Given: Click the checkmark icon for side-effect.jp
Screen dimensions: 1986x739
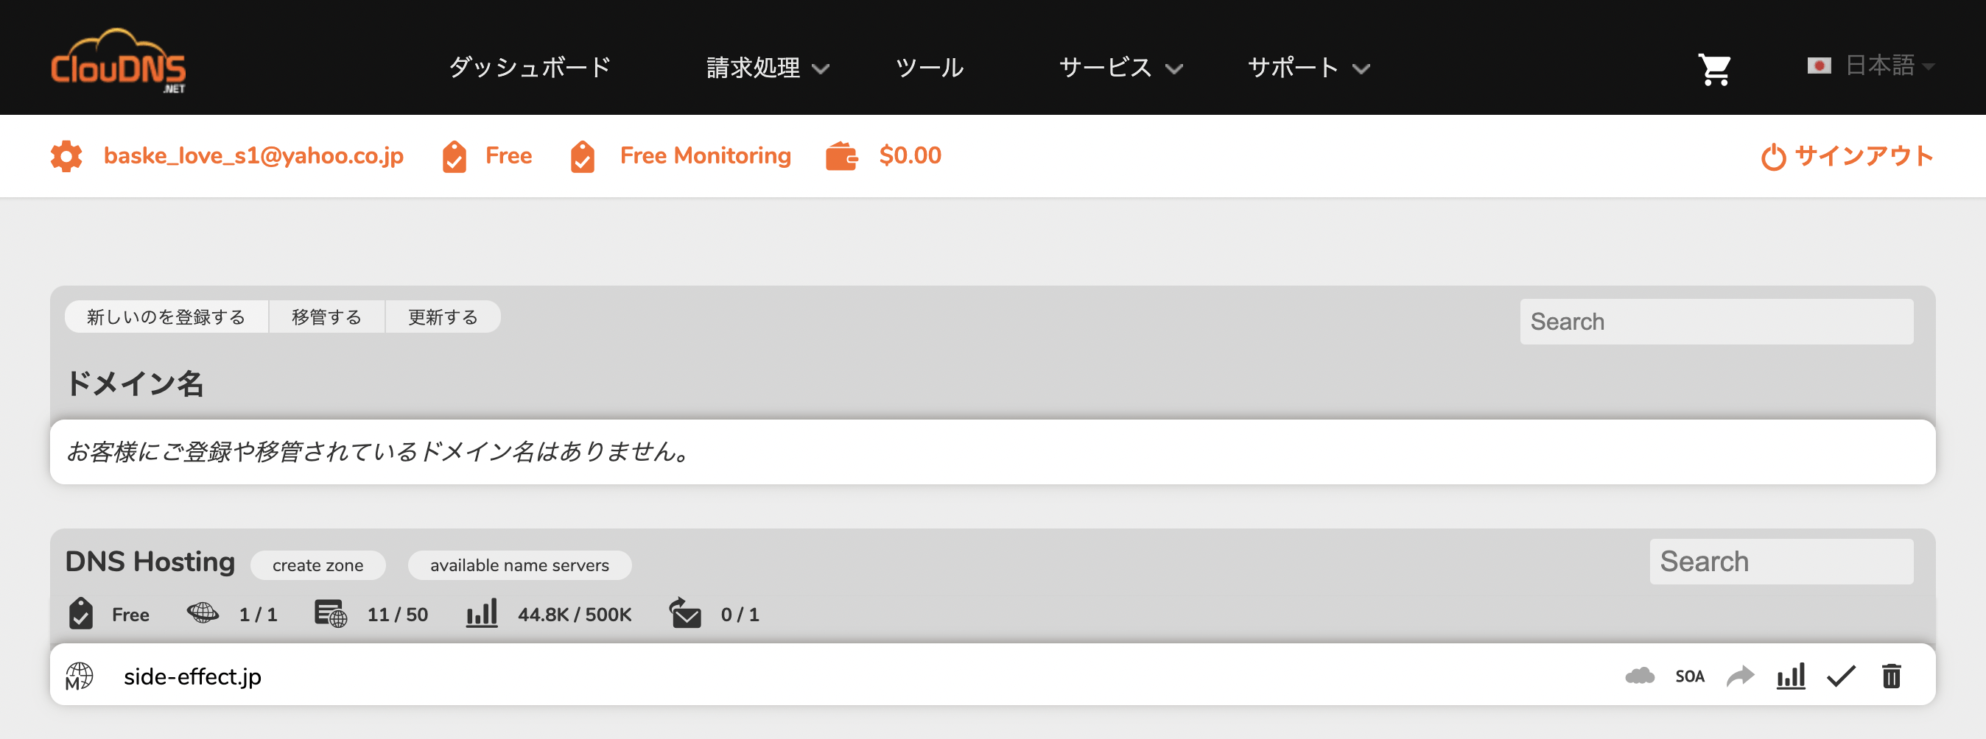Looking at the screenshot, I should pos(1841,676).
